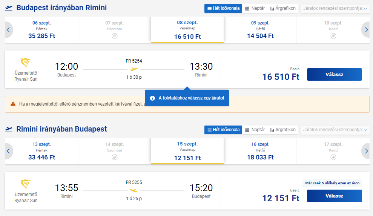Image resolution: width=373 pixels, height=216 pixels.
Task: Select Hét idővonala view for outbound flights
Action: pyautogui.click(x=223, y=8)
